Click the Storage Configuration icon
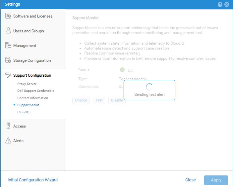This screenshot has height=187, width=233. click(x=8, y=60)
